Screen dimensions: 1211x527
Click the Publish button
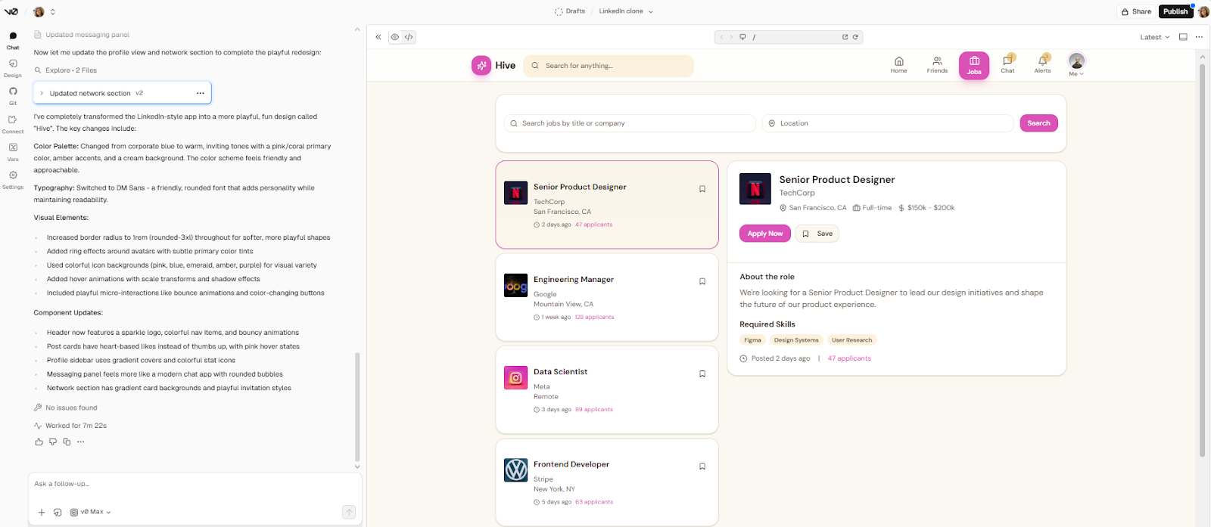pos(1175,11)
